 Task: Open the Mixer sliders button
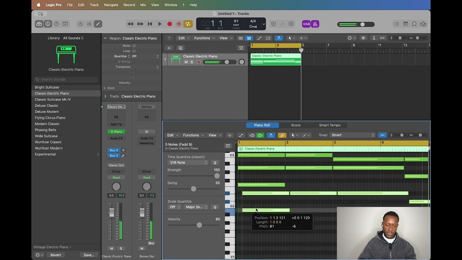coord(89,24)
